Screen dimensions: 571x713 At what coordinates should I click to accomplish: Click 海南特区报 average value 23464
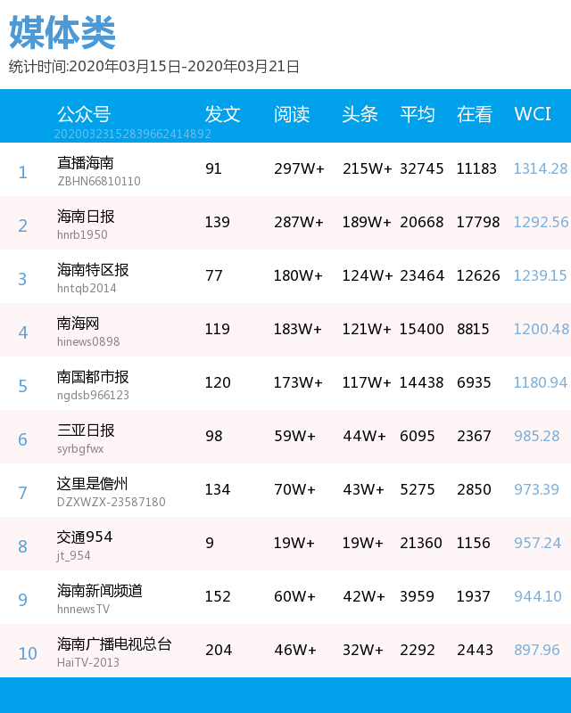(x=422, y=275)
